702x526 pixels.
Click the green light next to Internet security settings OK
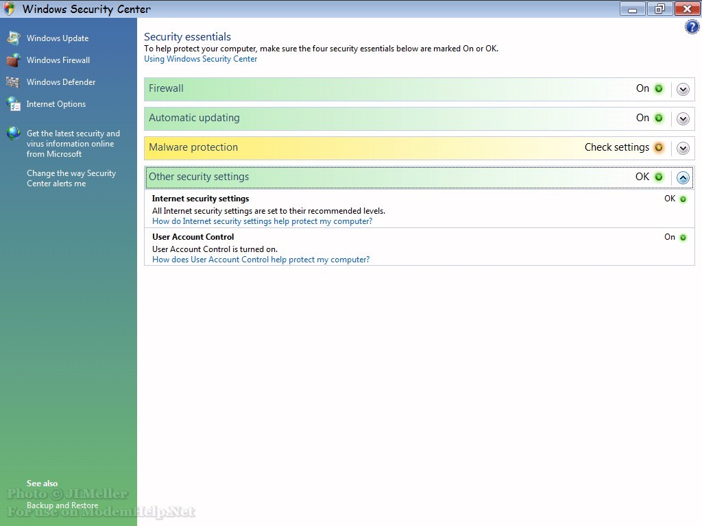(x=683, y=199)
